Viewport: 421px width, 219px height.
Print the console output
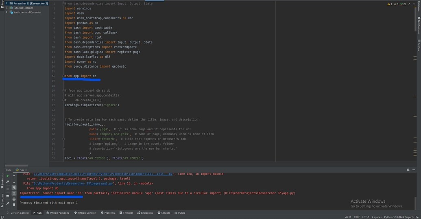tap(14, 199)
